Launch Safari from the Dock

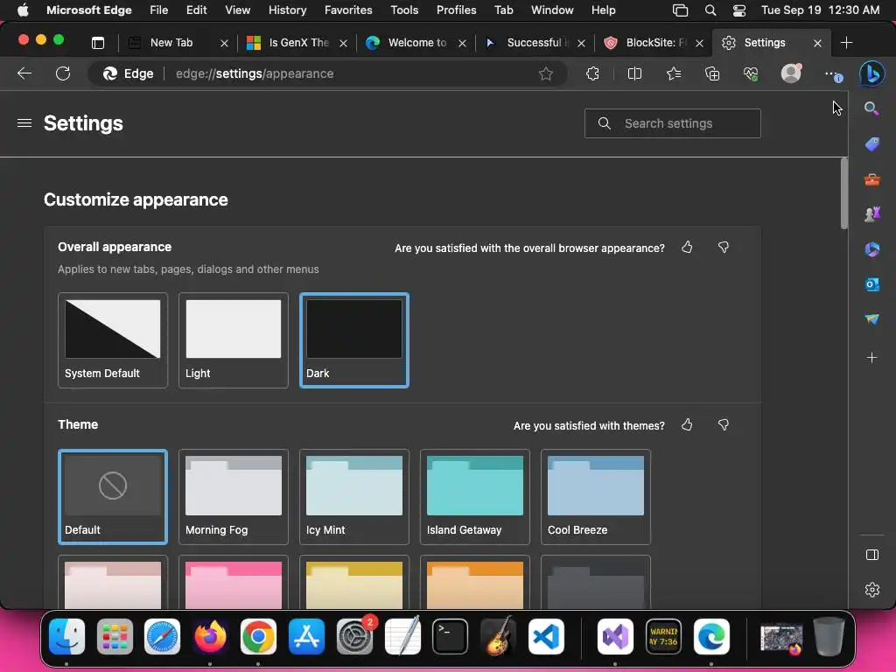click(x=162, y=636)
